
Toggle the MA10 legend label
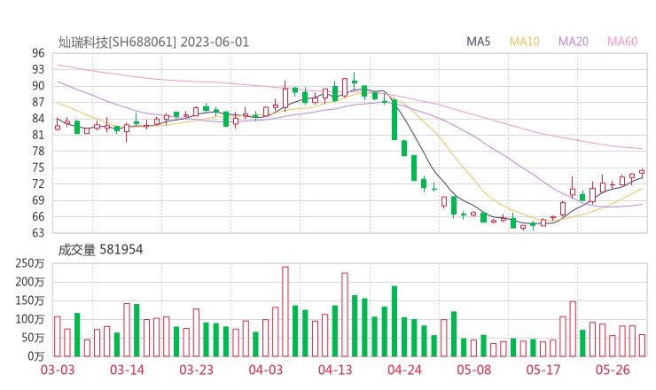click(525, 42)
